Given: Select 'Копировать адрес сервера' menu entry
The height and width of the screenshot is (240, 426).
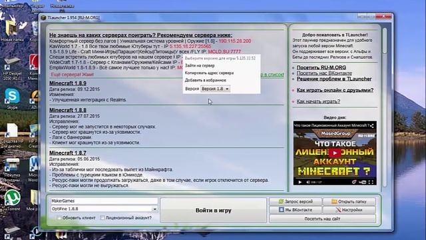Looking at the screenshot, I should click(x=209, y=73).
